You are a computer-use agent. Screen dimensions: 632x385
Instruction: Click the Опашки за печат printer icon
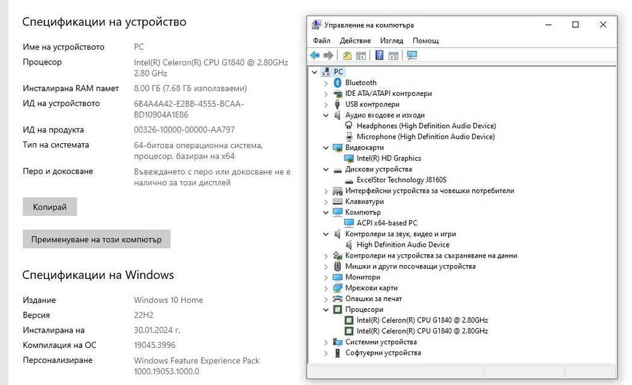coord(337,299)
